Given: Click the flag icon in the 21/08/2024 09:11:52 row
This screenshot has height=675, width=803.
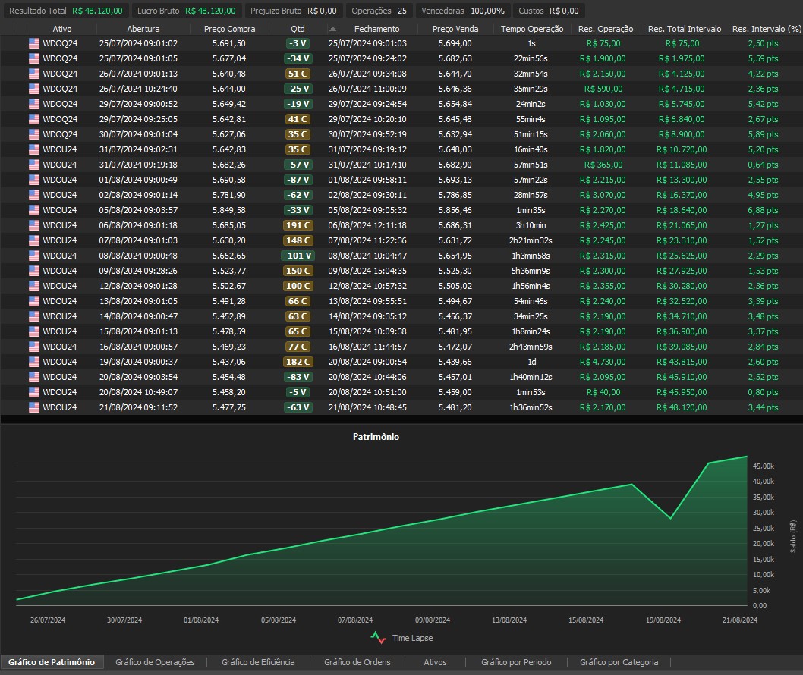Looking at the screenshot, I should pyautogui.click(x=33, y=407).
